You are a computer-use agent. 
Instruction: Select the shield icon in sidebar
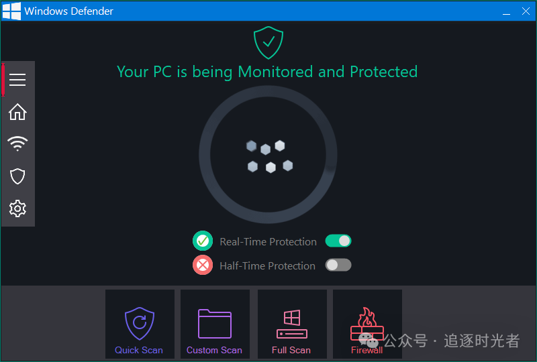(17, 176)
